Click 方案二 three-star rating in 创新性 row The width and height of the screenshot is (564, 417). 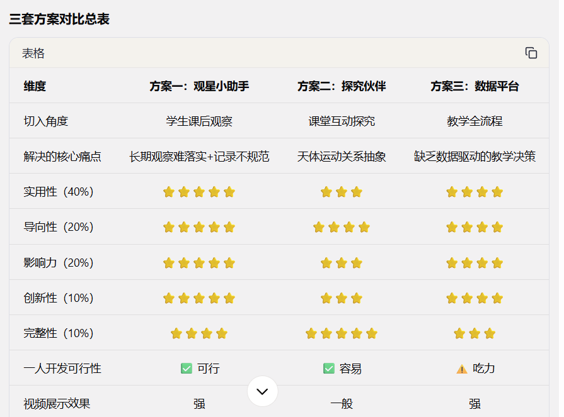342,298
